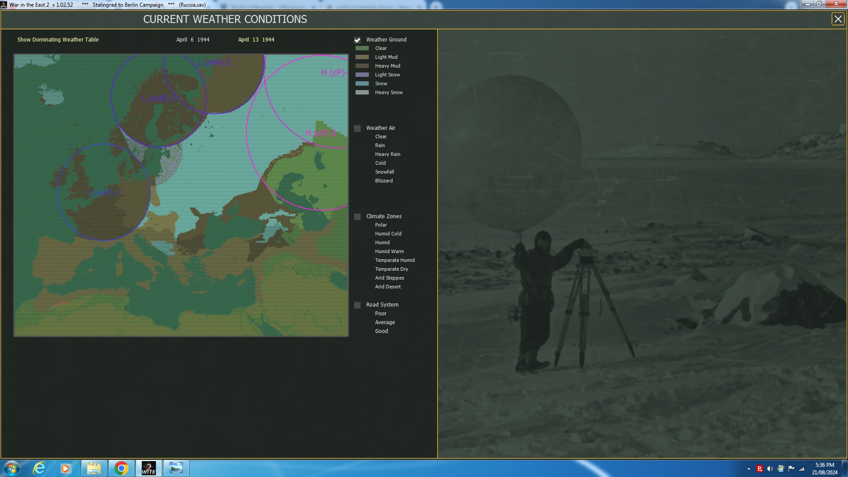Open the picture viewer taskbar icon
This screenshot has height=477, width=848.
pyautogui.click(x=176, y=468)
